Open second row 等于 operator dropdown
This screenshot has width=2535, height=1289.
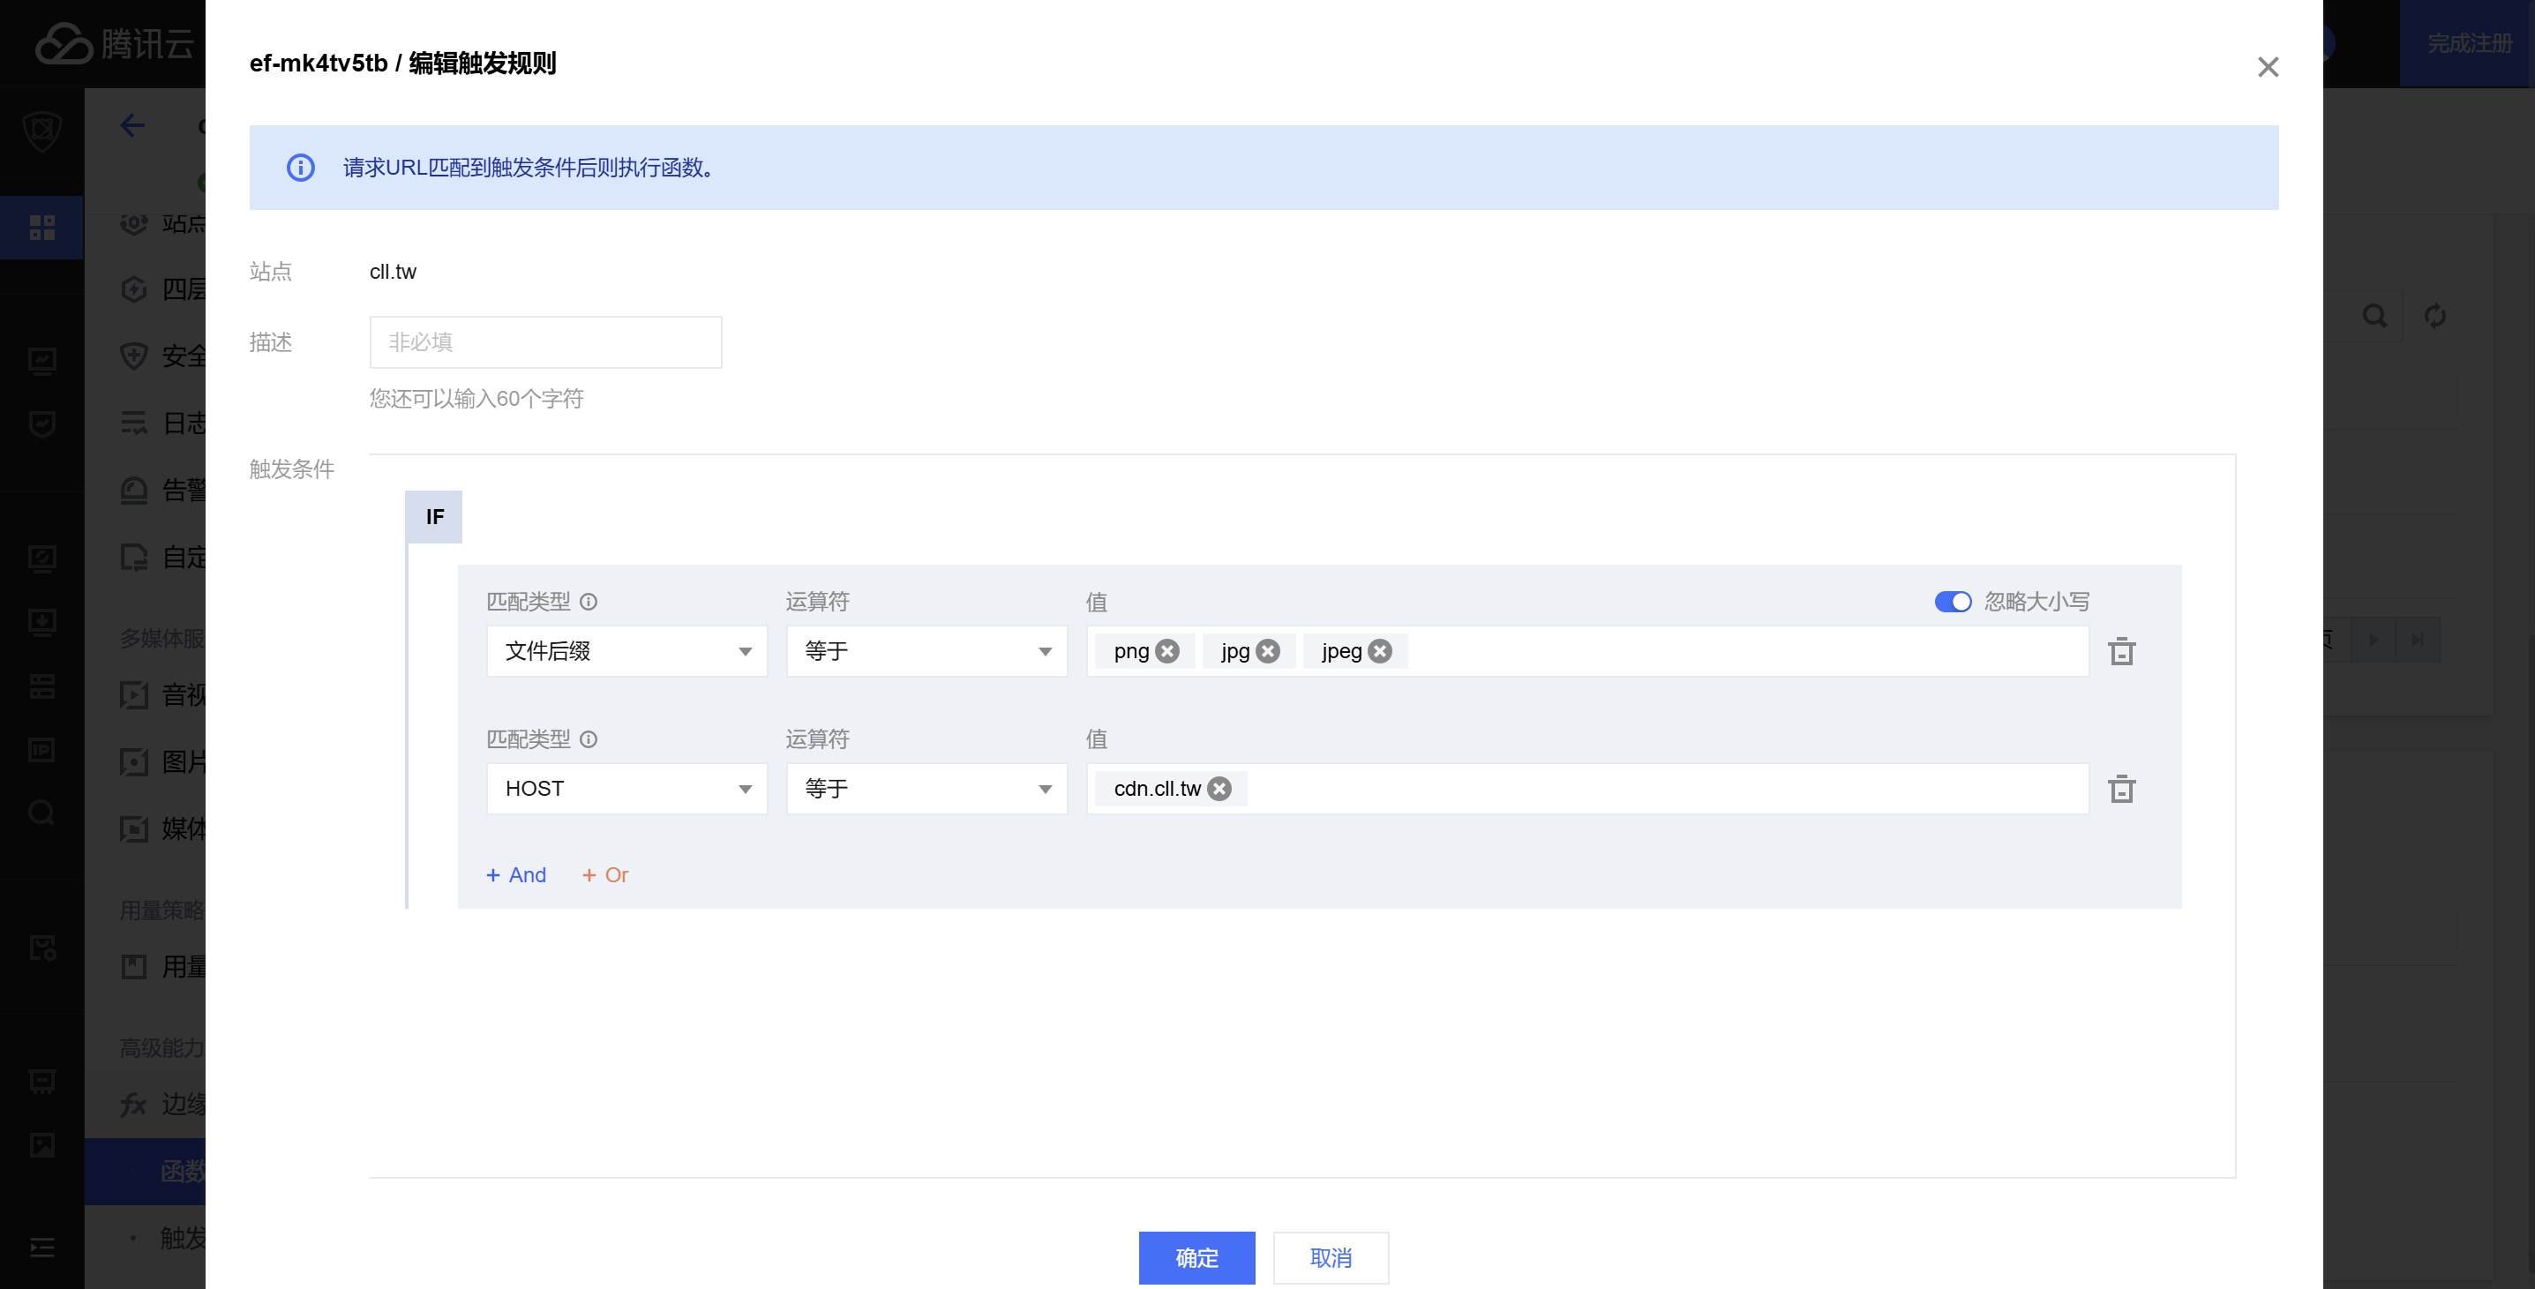tap(926, 789)
